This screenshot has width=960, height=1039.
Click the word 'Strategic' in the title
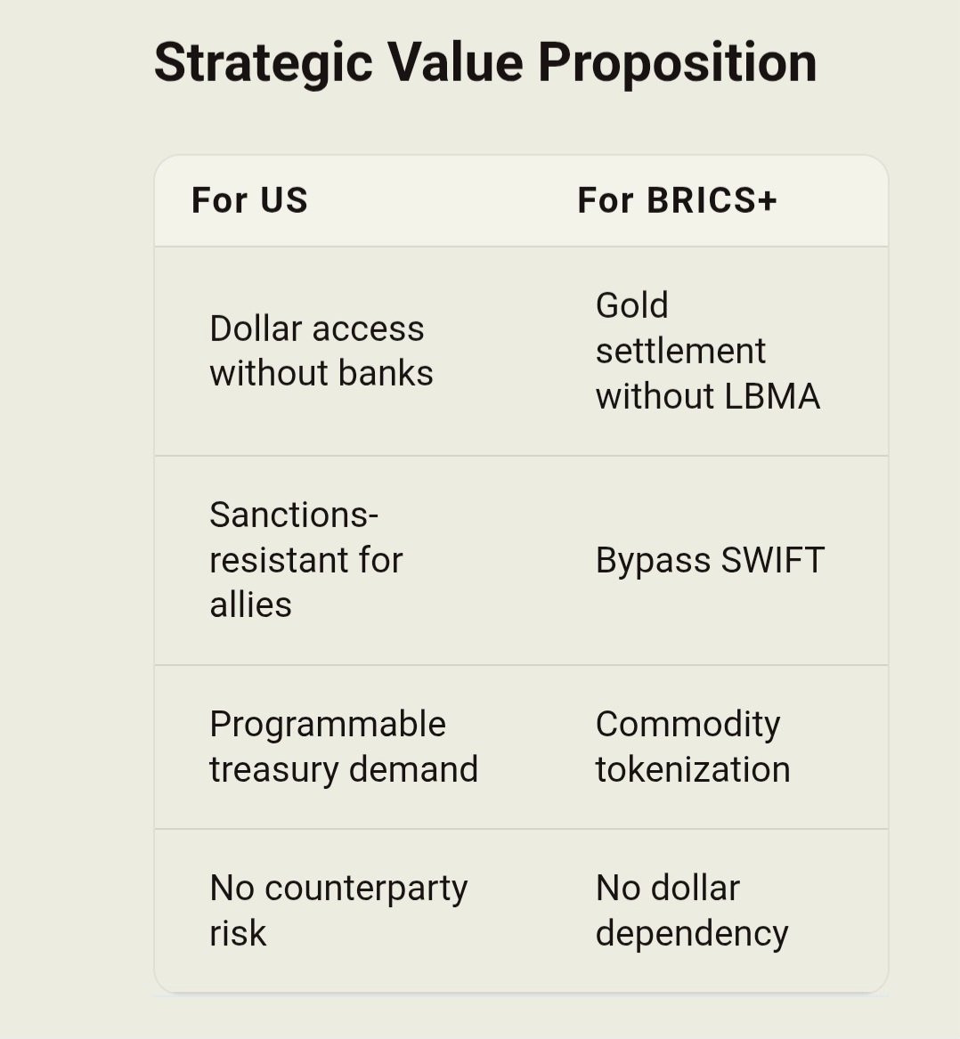pos(264,62)
